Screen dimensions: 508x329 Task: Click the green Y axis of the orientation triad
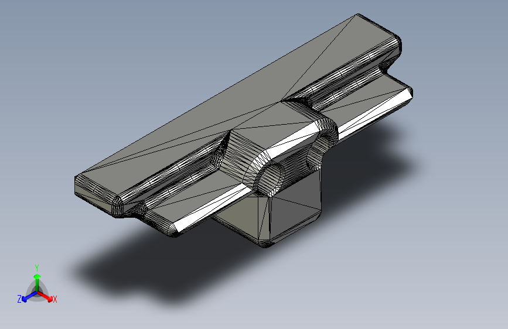[37, 283]
